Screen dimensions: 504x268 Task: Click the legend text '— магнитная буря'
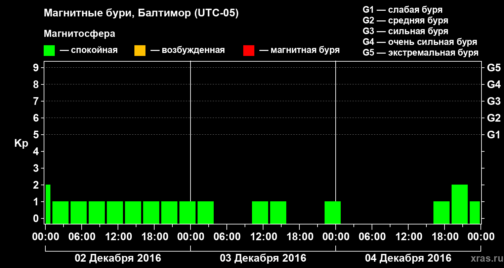click(300, 50)
